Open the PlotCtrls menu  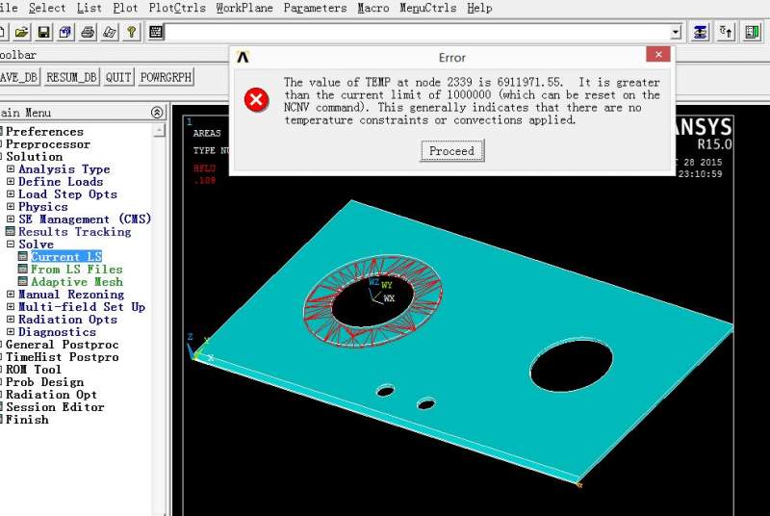[x=177, y=8]
